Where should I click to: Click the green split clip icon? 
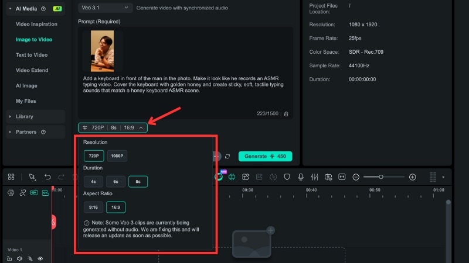[232, 177]
